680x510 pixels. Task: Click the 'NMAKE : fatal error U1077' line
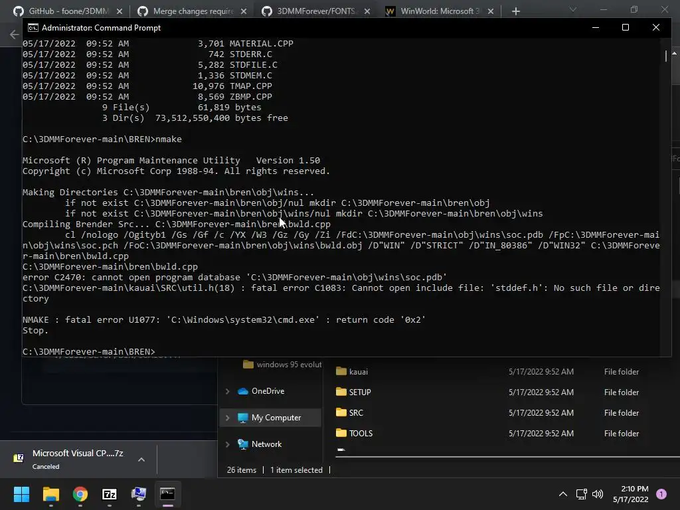[x=224, y=320]
